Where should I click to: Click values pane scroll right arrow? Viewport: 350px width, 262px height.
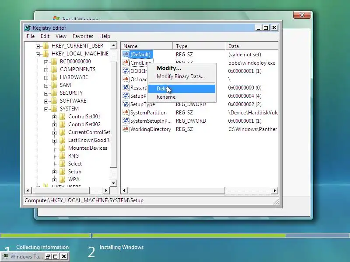275,190
